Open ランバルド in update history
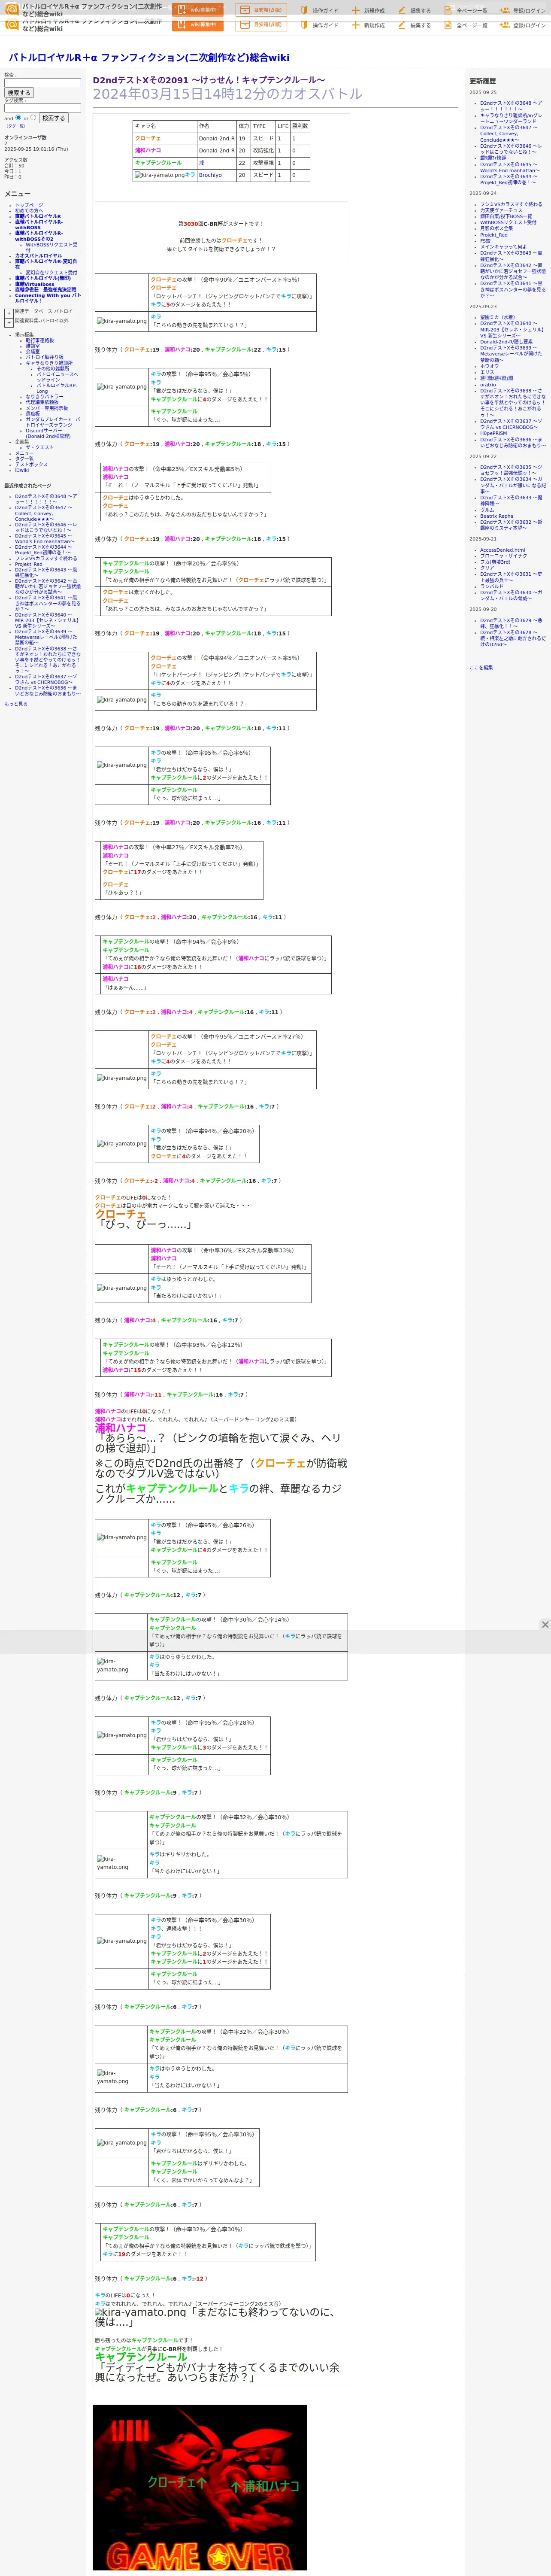 click(x=492, y=587)
